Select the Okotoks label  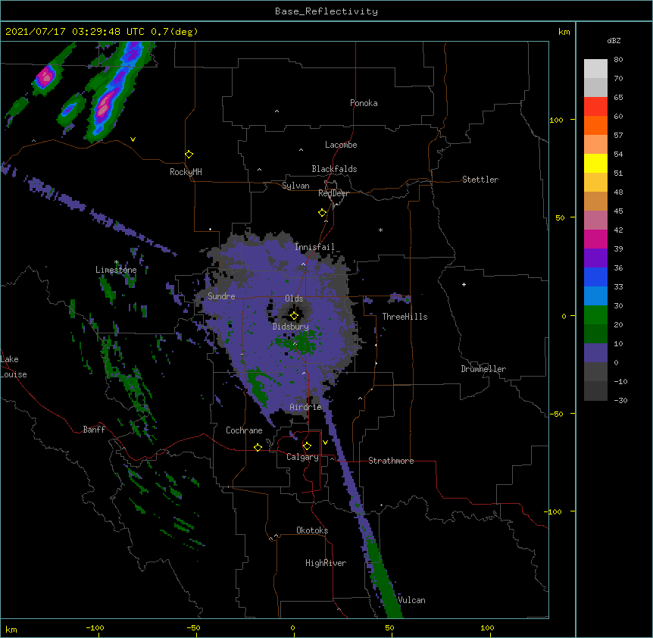point(312,530)
